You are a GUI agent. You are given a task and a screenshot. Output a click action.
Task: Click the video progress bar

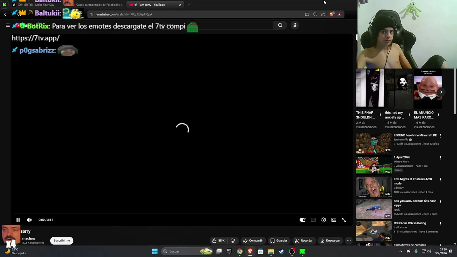pos(182,213)
